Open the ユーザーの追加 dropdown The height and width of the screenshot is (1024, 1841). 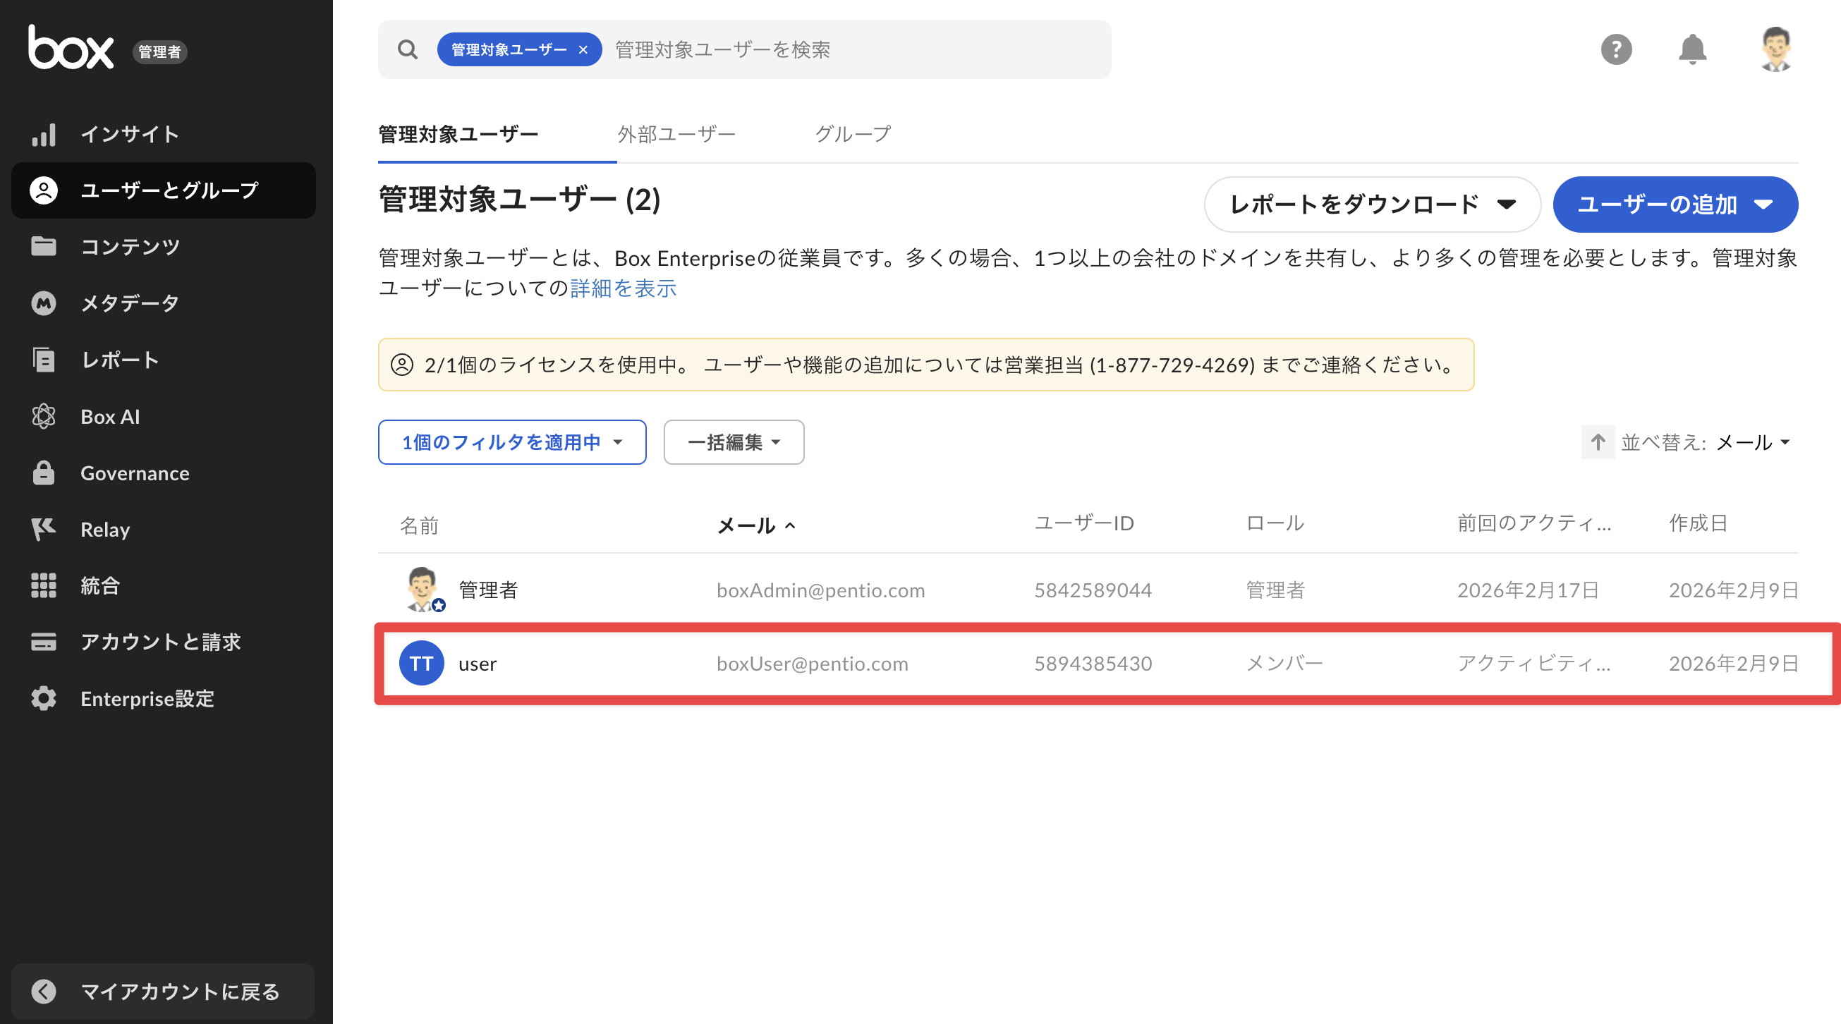(1675, 205)
